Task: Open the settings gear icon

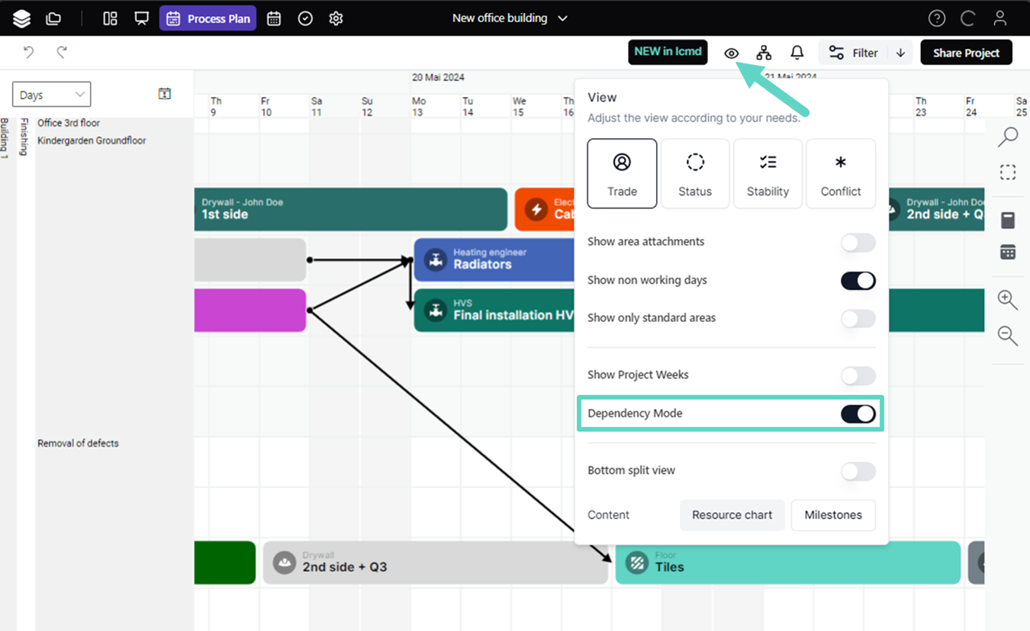Action: (x=336, y=18)
